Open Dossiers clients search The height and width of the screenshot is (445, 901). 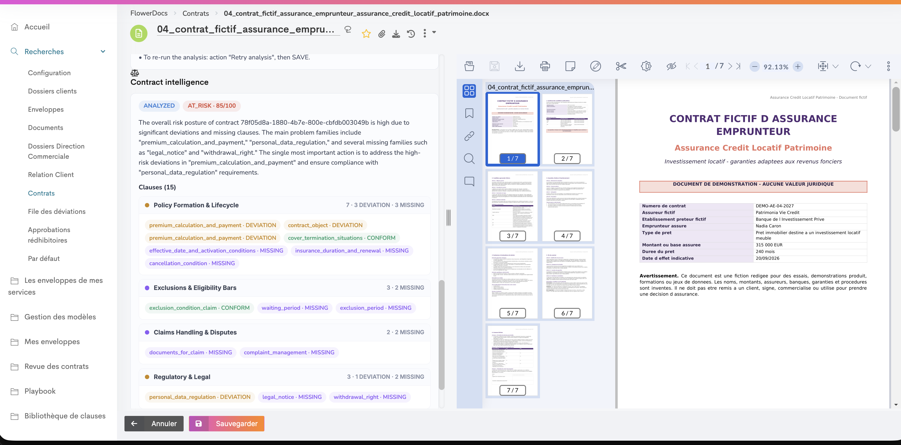pyautogui.click(x=52, y=91)
